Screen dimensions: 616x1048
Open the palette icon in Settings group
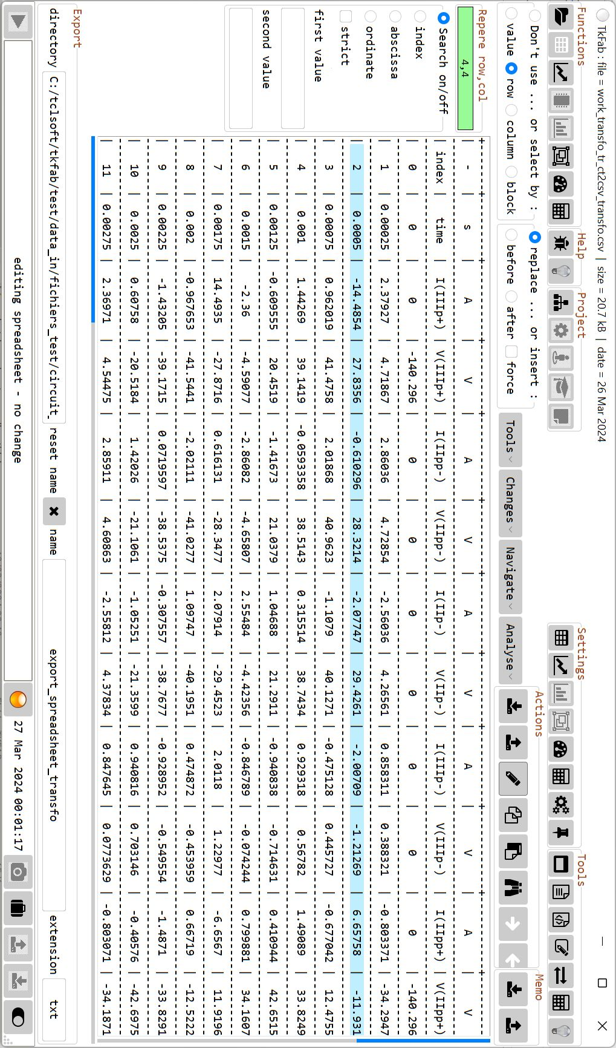coord(561,749)
